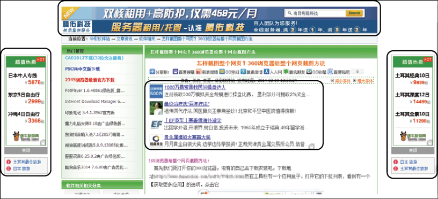The height and width of the screenshot is (199, 438).
Task: Open CAD2012下载 link in hot list
Action: click(94, 58)
